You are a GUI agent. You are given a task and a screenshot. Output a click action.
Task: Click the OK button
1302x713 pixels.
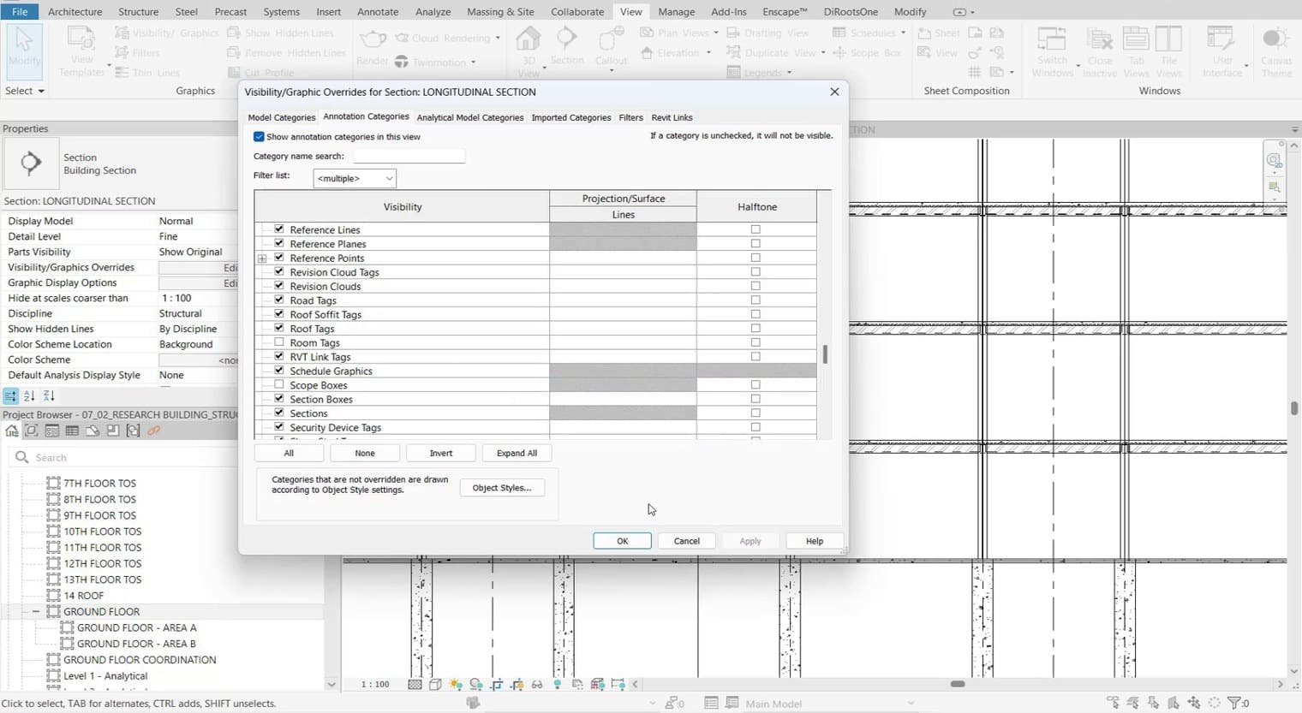(623, 541)
